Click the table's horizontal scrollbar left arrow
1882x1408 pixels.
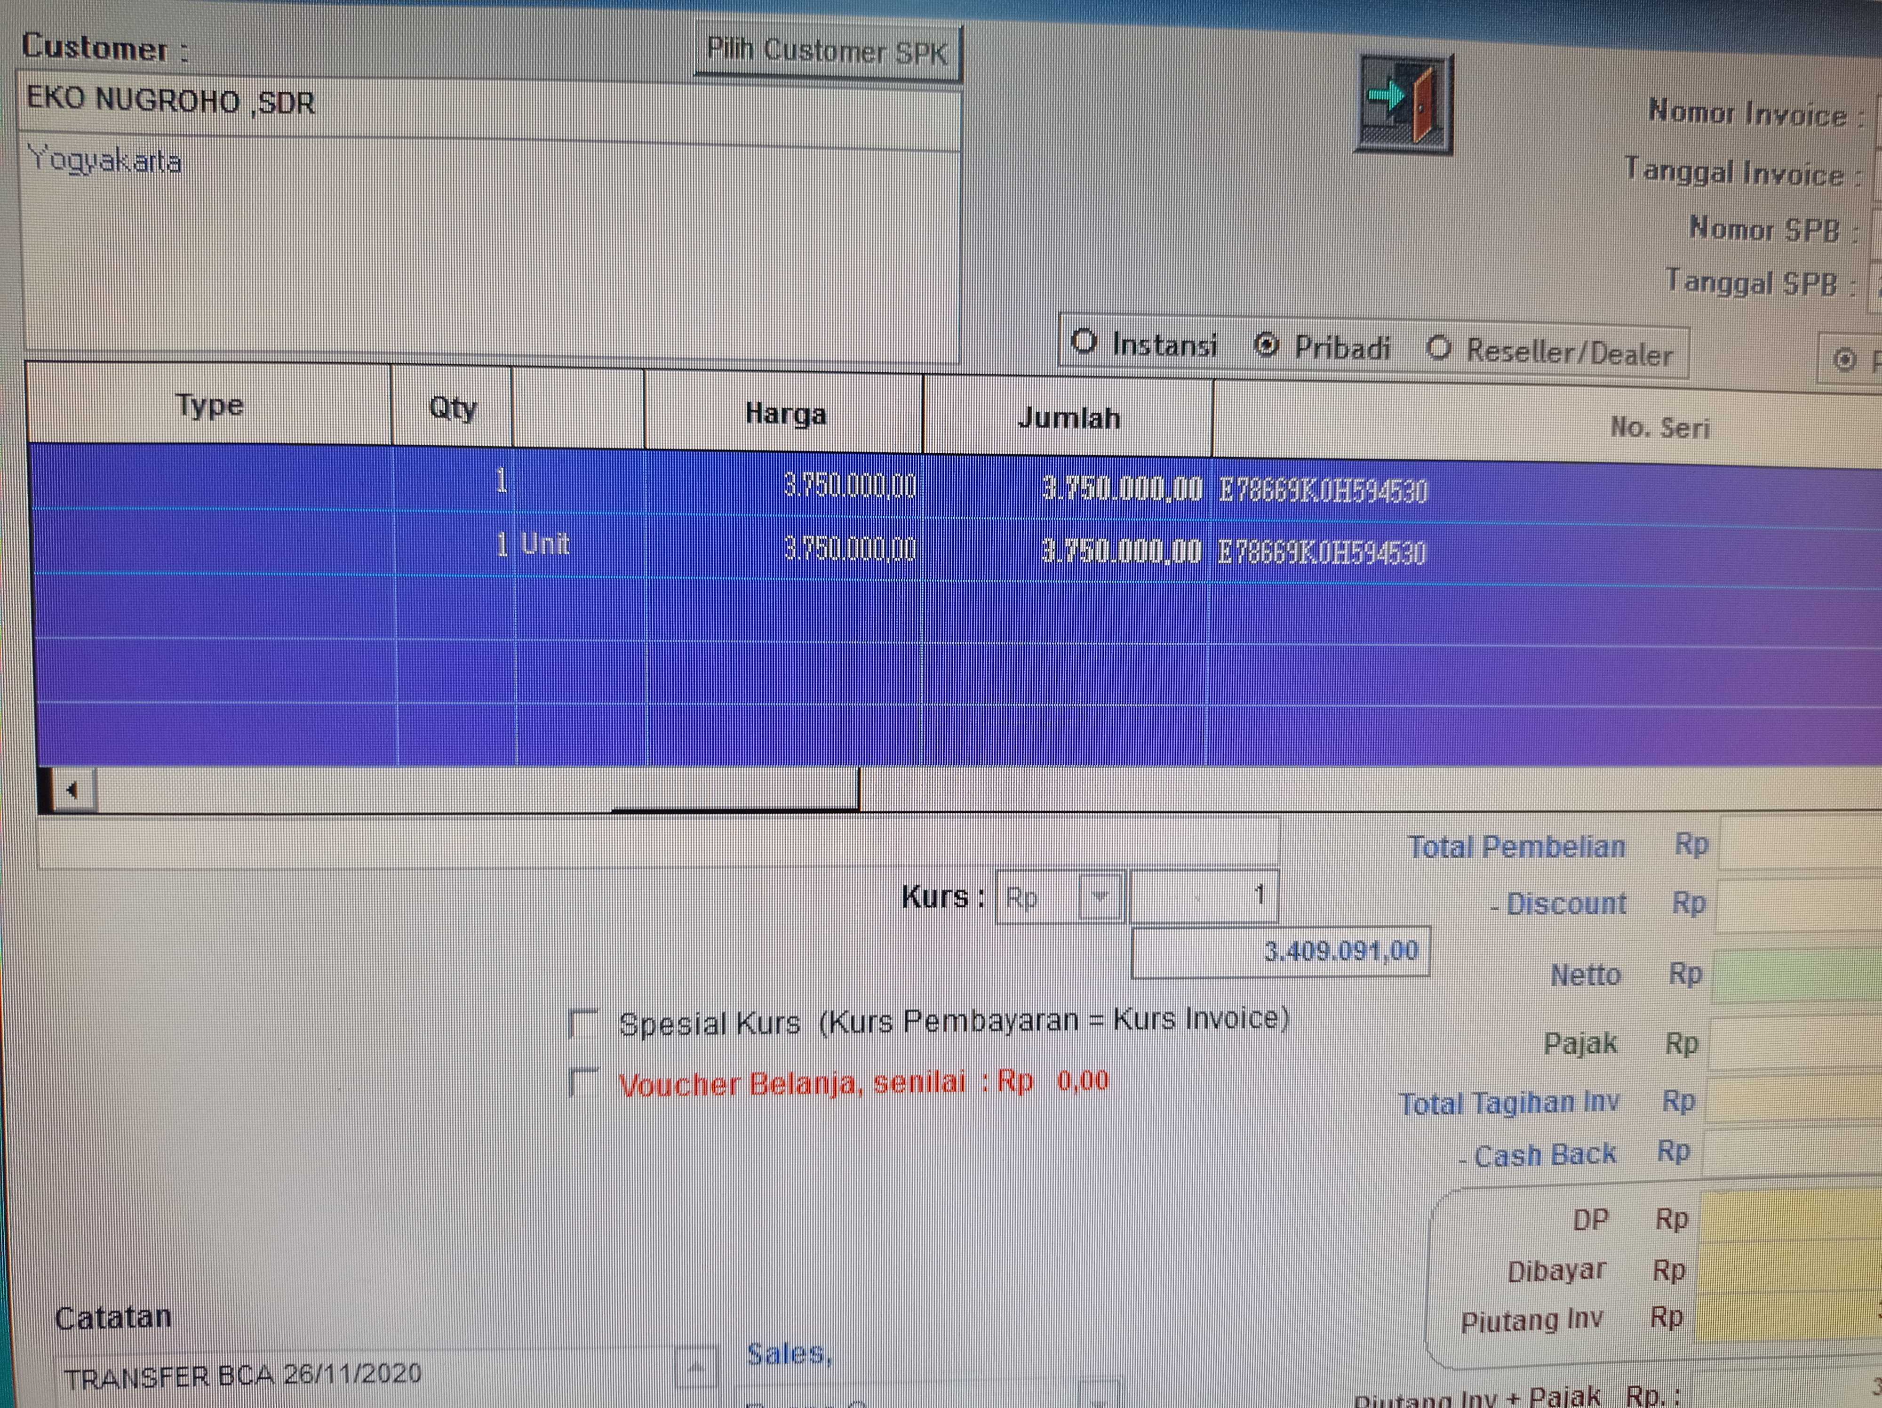pyautogui.click(x=72, y=790)
